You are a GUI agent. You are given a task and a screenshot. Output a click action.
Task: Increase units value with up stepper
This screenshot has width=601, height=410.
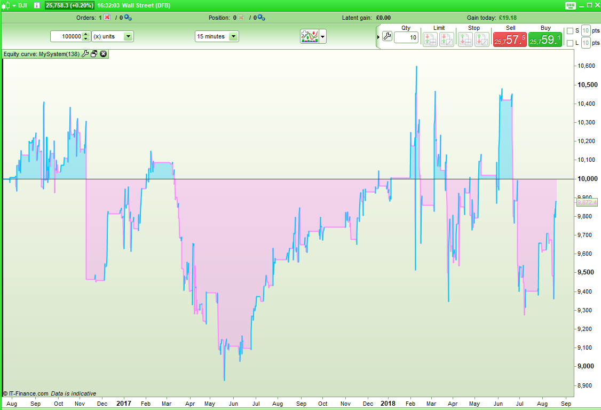pos(86,34)
